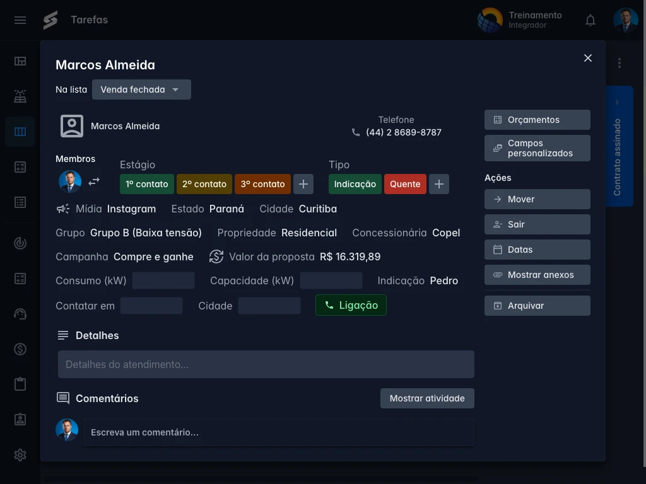Click the Sair action

(x=537, y=224)
